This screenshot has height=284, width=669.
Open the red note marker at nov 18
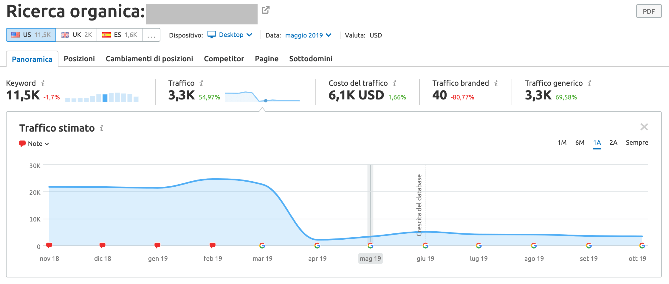coord(49,245)
